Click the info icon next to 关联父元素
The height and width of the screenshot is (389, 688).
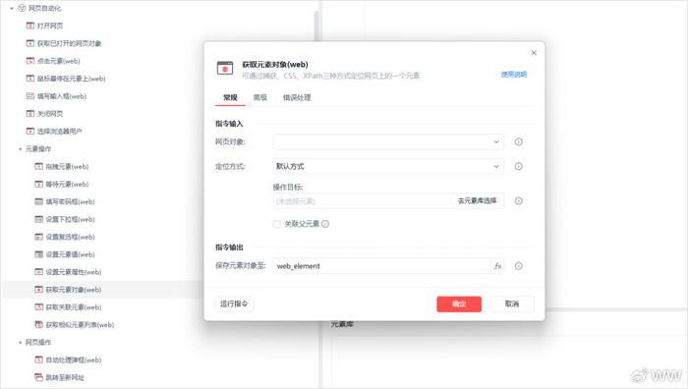[325, 224]
